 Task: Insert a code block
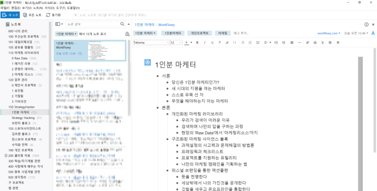(234, 43)
